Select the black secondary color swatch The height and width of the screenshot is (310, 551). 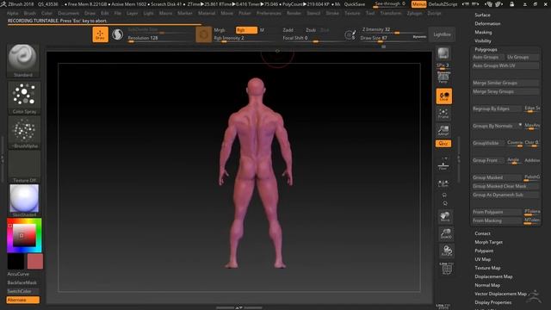click(x=15, y=262)
